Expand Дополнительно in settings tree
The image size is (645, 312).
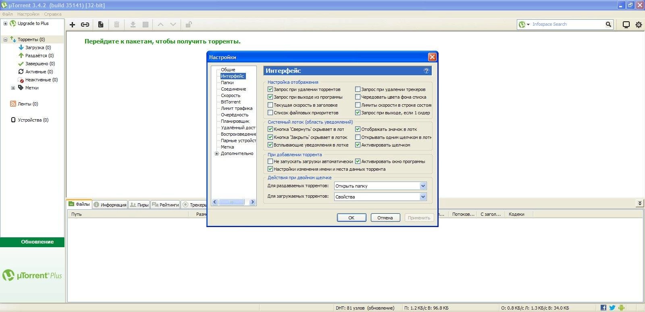point(217,153)
